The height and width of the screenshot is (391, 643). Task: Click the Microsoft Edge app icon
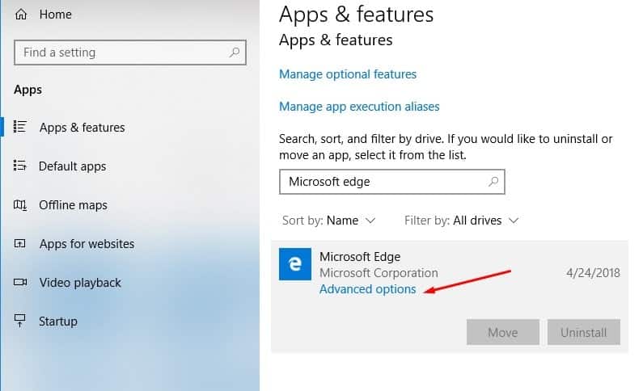click(294, 264)
